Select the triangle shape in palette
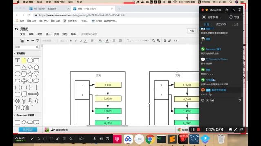The image size is (261, 146). (x=24, y=67)
